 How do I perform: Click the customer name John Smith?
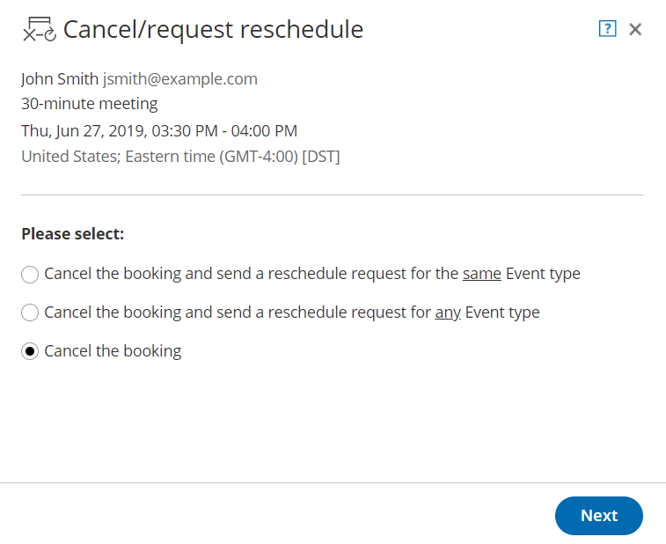[60, 79]
